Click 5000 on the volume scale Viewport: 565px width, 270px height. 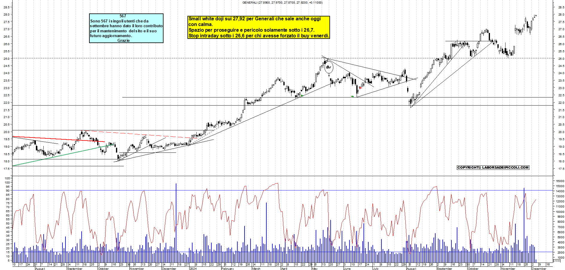[x=561, y=237]
